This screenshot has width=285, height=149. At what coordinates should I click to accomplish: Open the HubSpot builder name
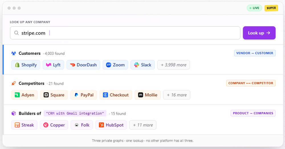(x=115, y=125)
